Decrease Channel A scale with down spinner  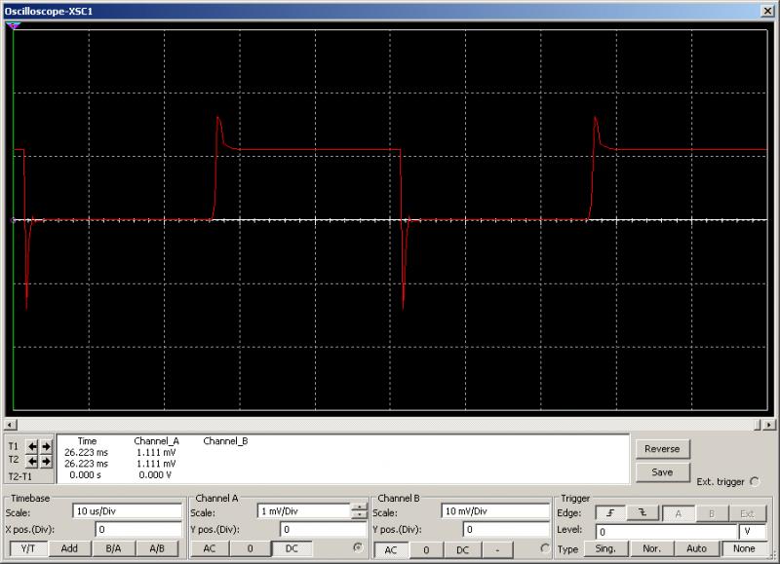pos(359,515)
